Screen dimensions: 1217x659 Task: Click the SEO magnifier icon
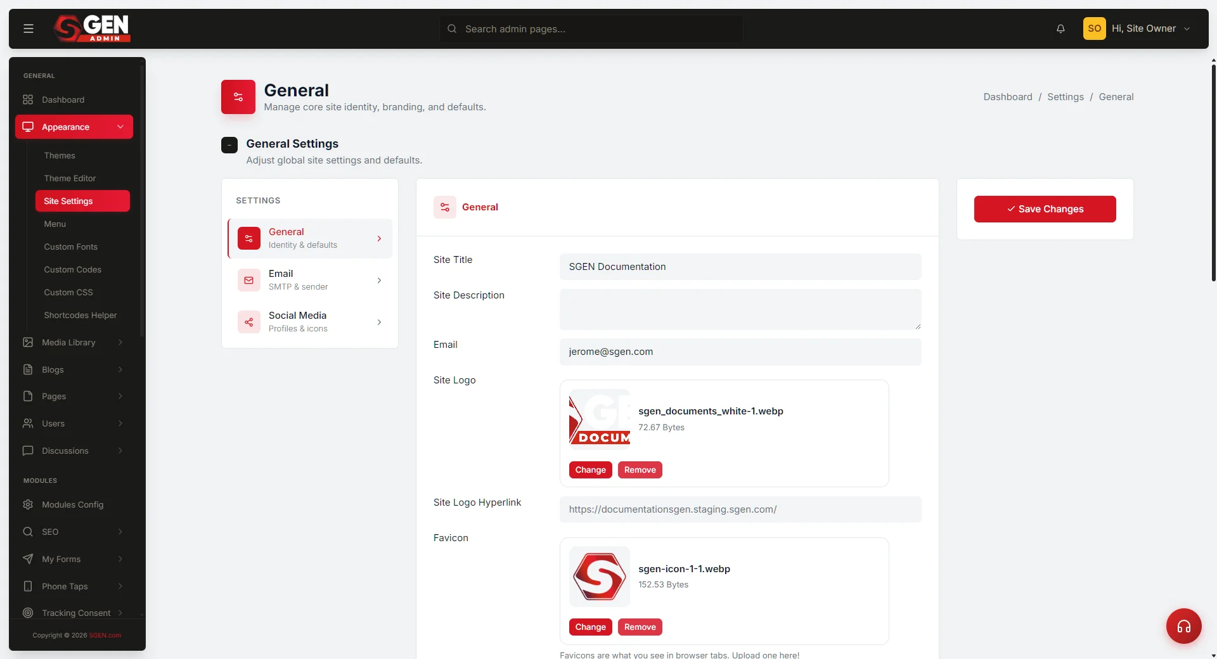click(28, 532)
